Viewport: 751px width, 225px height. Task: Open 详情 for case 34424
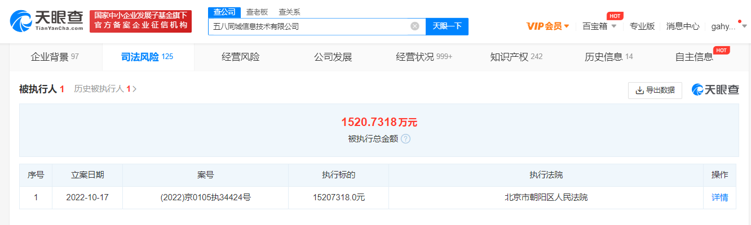pos(719,197)
